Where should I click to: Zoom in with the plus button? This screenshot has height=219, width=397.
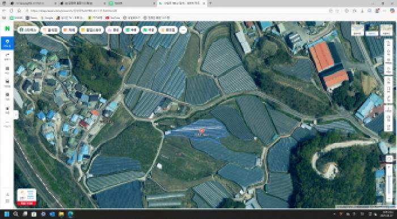389,168
